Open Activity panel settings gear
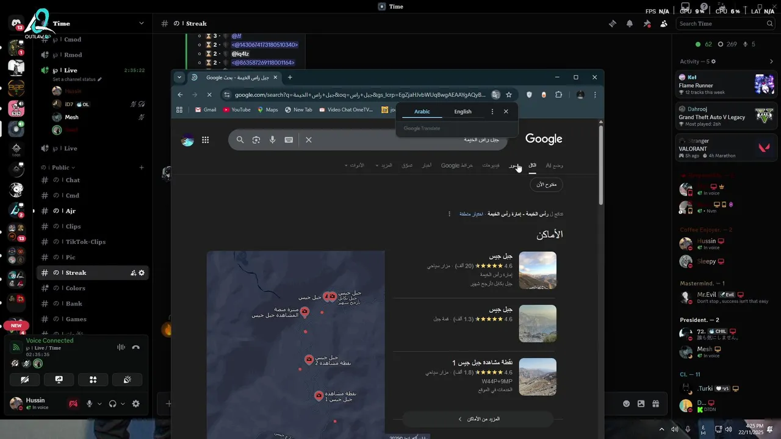This screenshot has height=439, width=781. click(713, 62)
